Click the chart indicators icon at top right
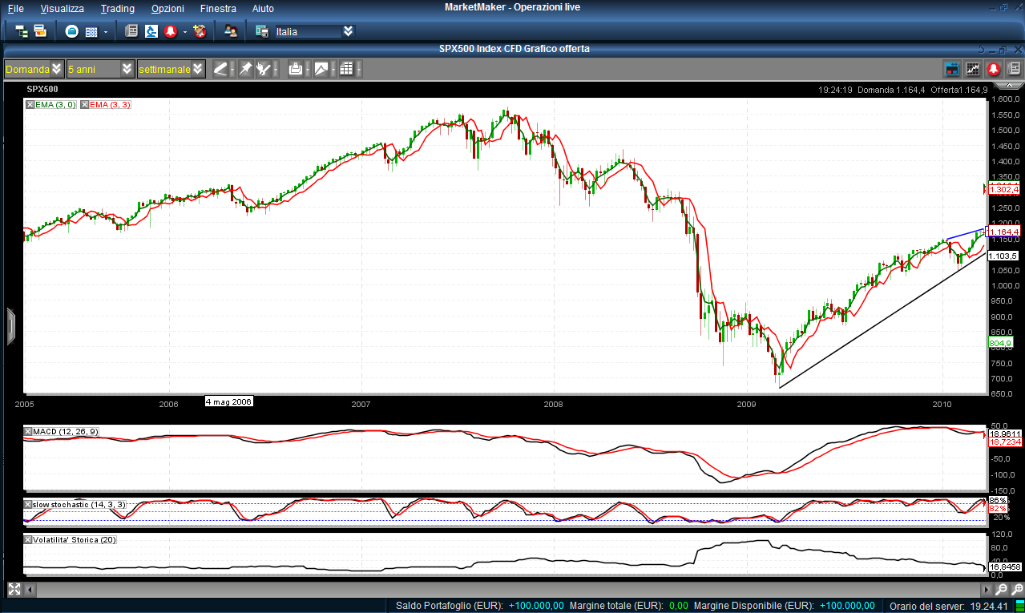This screenshot has height=613, width=1025. point(973,70)
